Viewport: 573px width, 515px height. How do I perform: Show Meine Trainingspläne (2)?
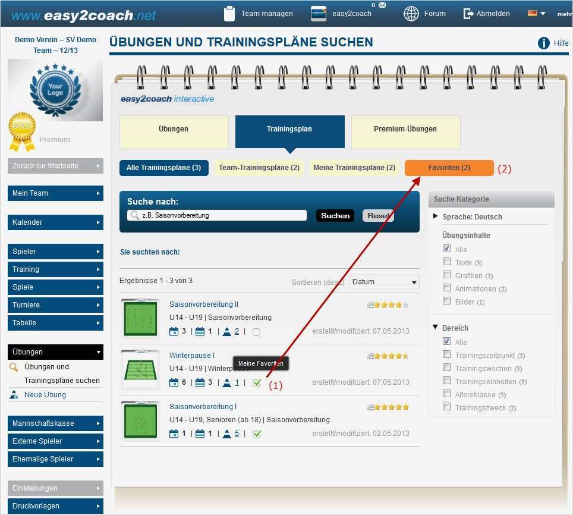click(354, 168)
